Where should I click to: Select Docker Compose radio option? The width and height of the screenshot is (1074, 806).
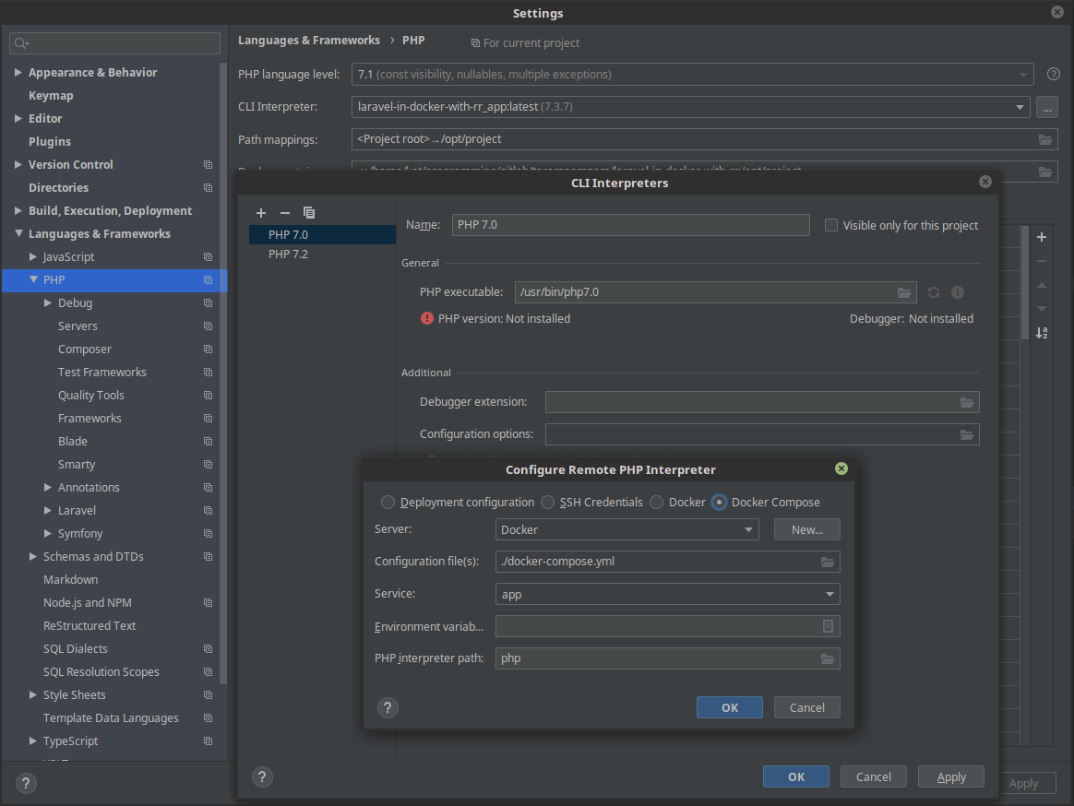[x=719, y=502]
